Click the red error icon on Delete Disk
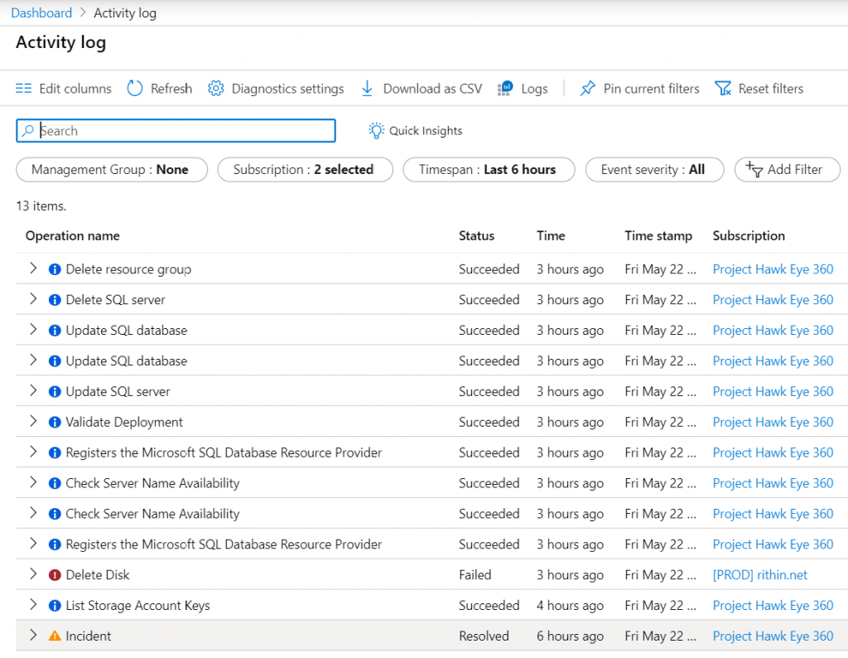Screen dimensions: 848x658 (x=55, y=575)
